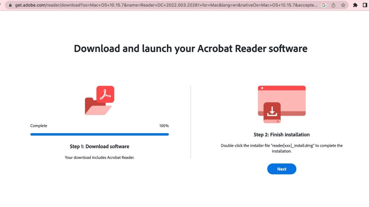
Task: Click the download arrow icon in Step 2 illustration
Action: (272, 111)
